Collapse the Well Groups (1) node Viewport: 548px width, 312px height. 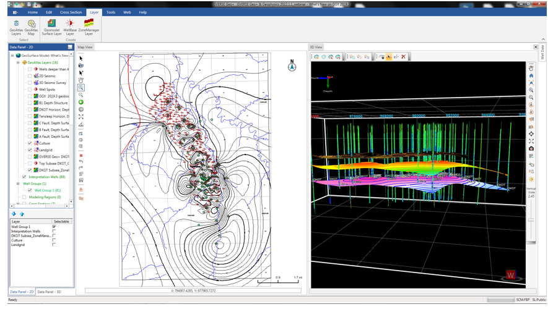point(18,183)
